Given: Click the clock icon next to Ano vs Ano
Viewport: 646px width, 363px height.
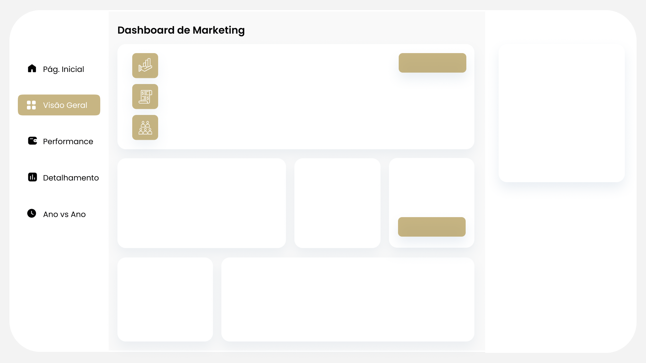Looking at the screenshot, I should pyautogui.click(x=32, y=213).
